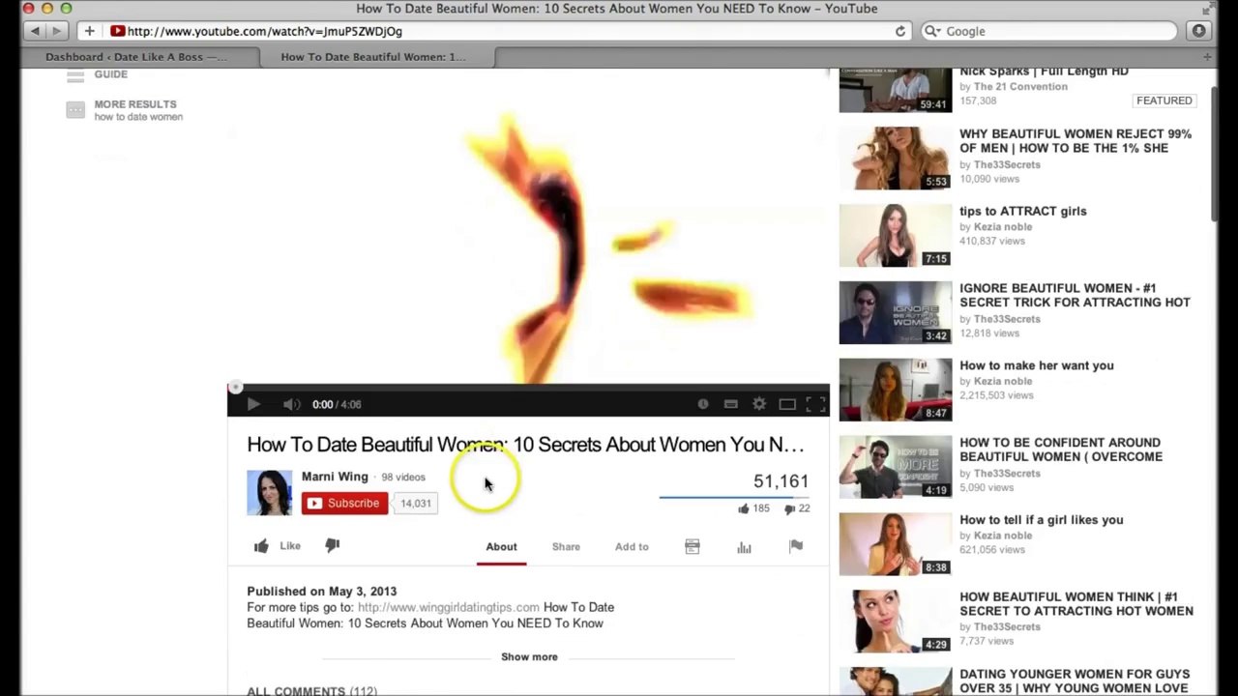This screenshot has width=1238, height=696.
Task: Click the Published on May 3, 2013 text
Action: (321, 592)
